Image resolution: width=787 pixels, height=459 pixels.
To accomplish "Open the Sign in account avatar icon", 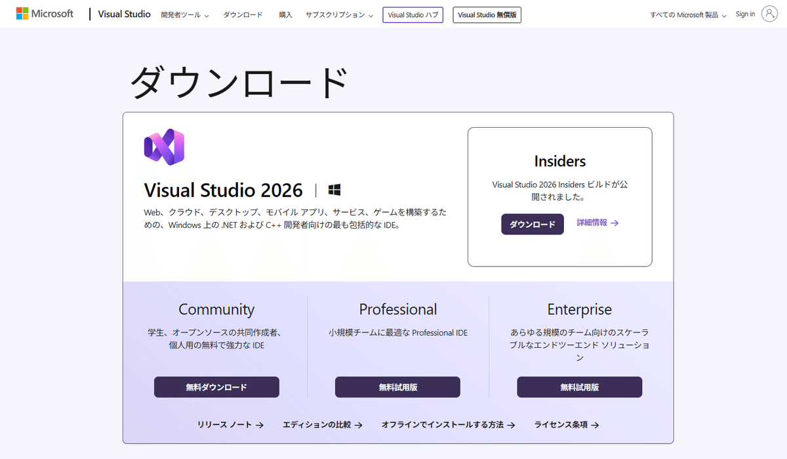I will [769, 14].
